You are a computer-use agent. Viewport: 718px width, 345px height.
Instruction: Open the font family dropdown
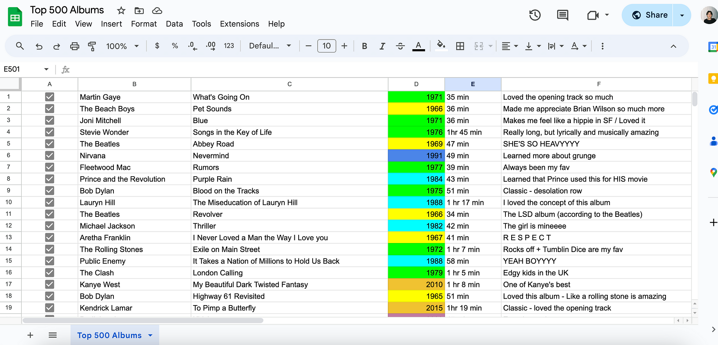pyautogui.click(x=270, y=46)
